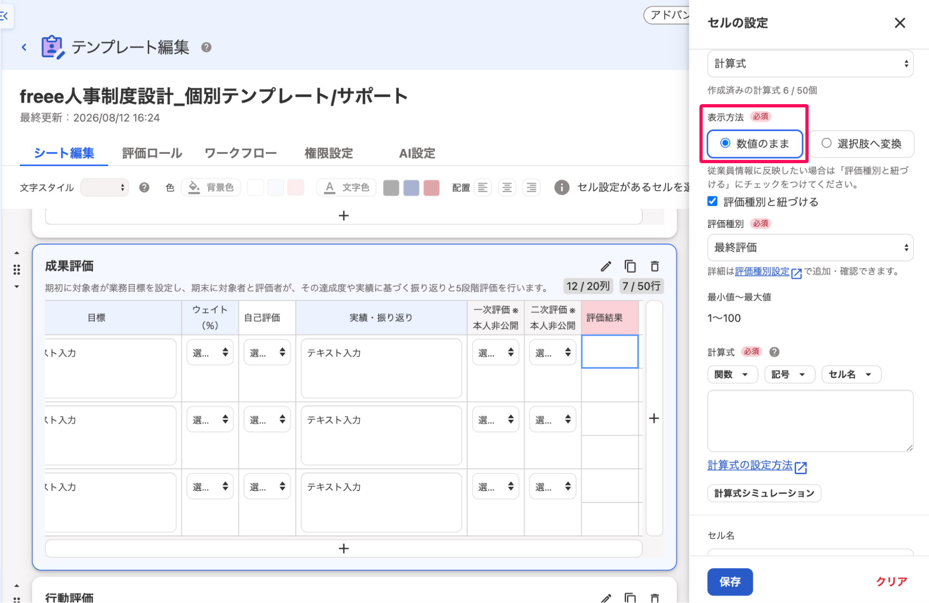Screen dimensions: 929x603
Task: Open second row 二次評価 select
Action: pyautogui.click(x=553, y=419)
